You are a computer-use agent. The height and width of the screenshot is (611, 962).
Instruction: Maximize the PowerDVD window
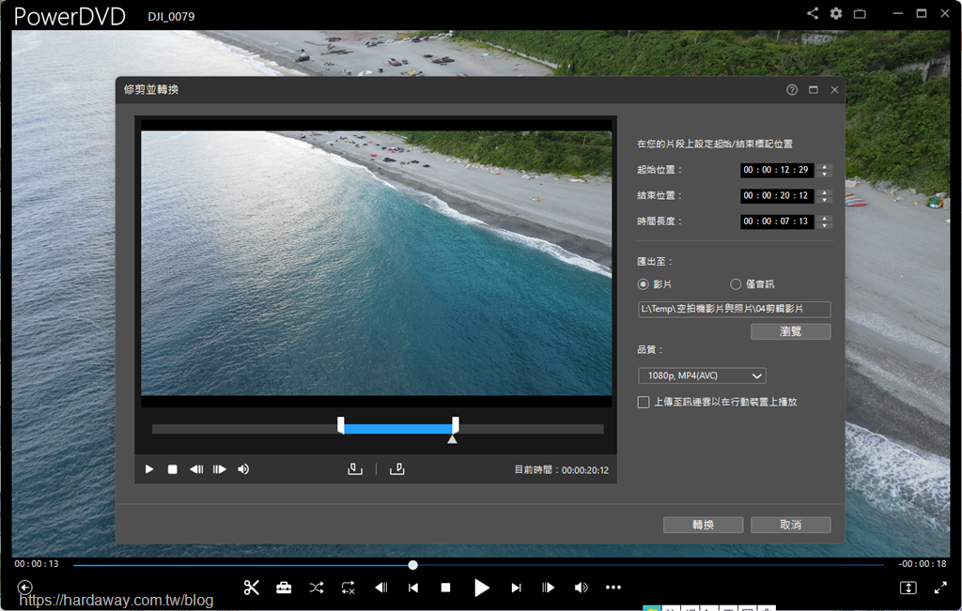point(922,13)
